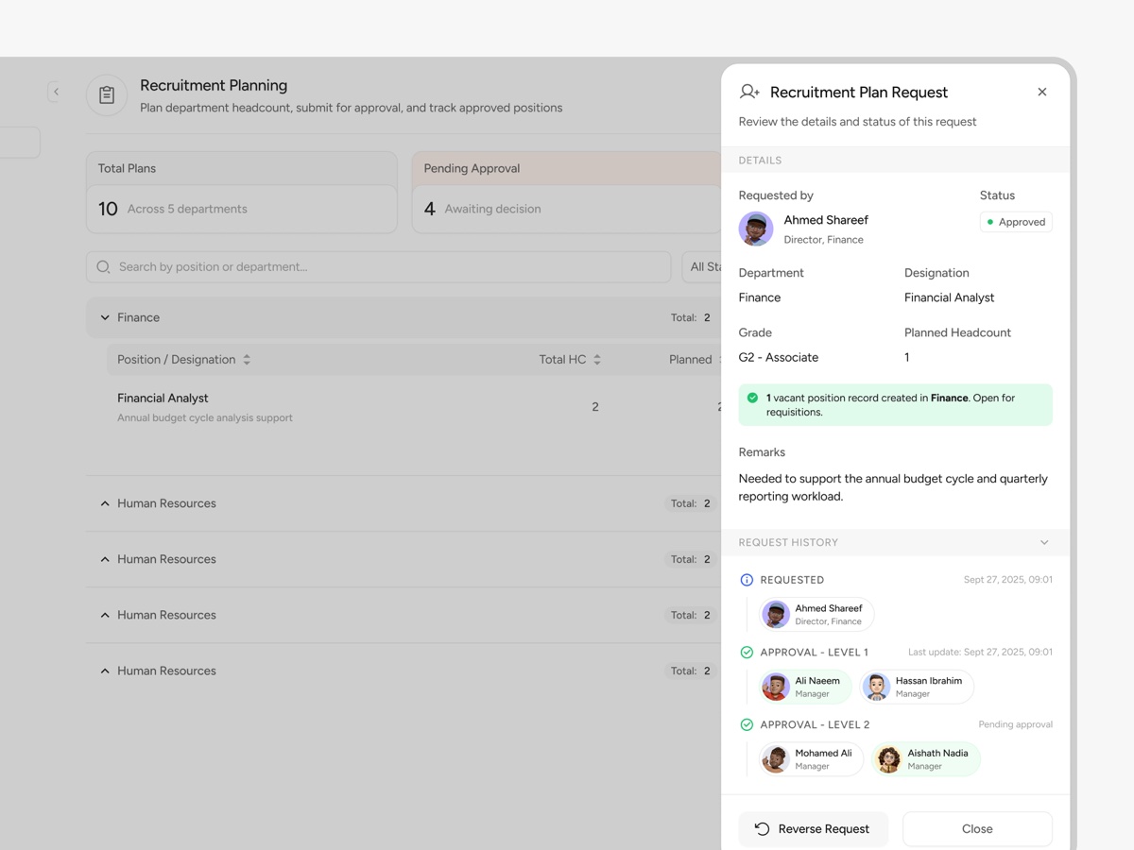Click the Pending Approval summary card
The width and height of the screenshot is (1134, 850).
click(x=567, y=193)
